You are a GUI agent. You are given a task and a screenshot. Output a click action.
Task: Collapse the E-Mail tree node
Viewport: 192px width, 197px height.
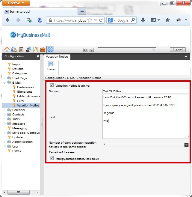point(4,82)
